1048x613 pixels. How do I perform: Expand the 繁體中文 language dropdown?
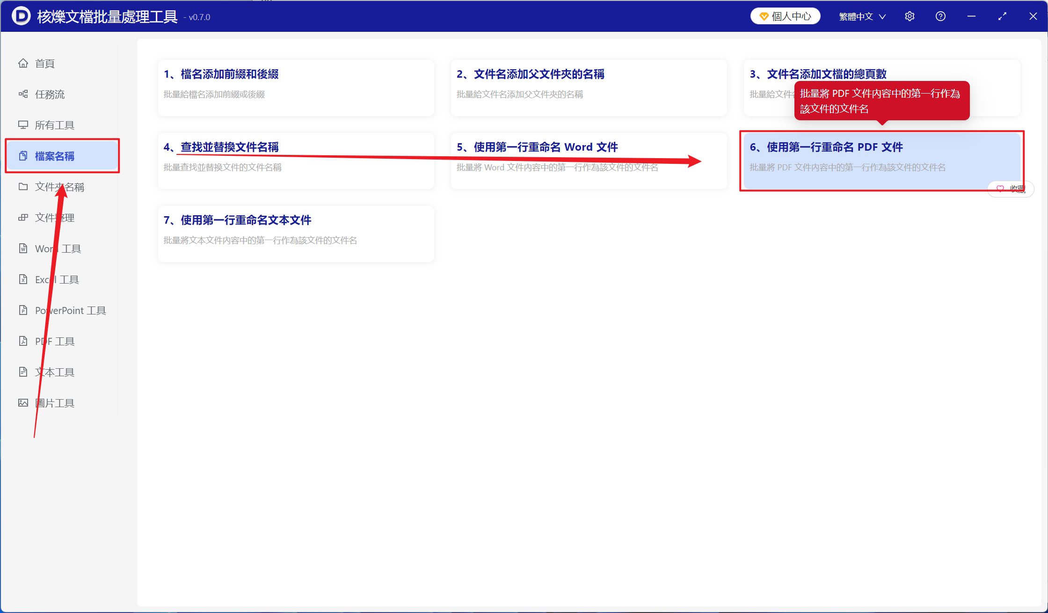coord(862,16)
